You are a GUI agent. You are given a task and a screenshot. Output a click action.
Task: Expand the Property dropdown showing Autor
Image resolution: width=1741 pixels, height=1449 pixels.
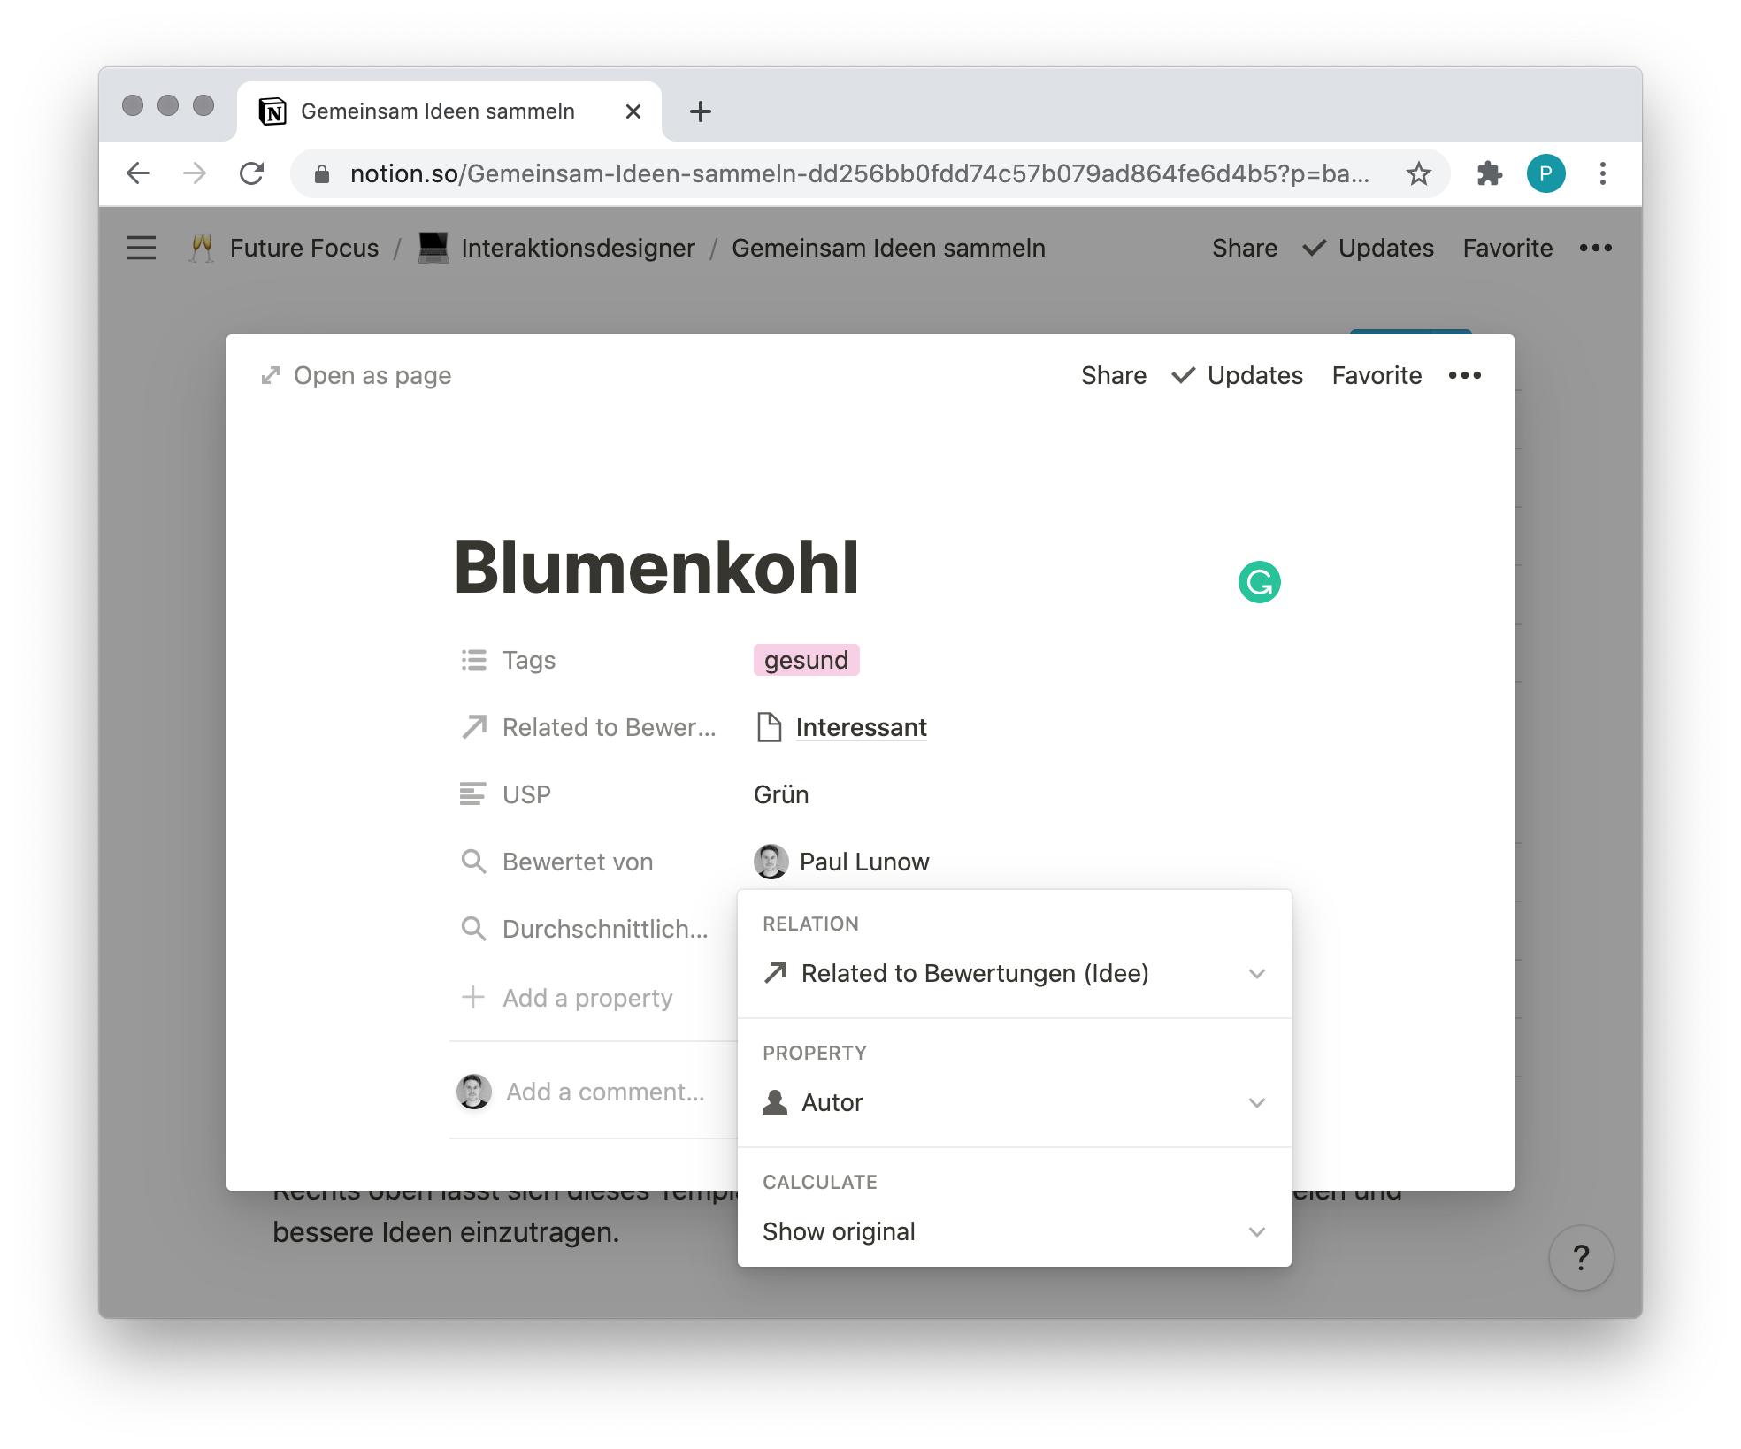click(x=1015, y=1103)
